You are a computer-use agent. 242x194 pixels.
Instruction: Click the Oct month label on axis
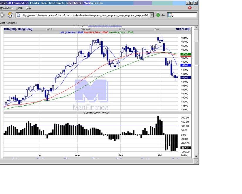coord(160,155)
